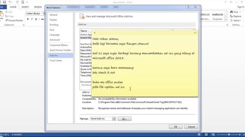Click OK in Word Options
This screenshot has width=245, height=137.
176,127
